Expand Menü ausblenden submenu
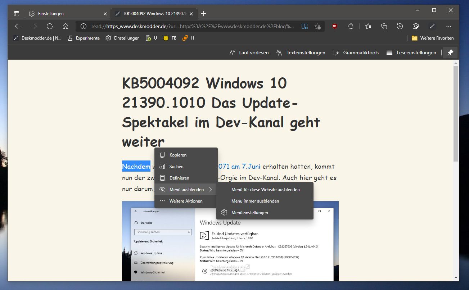 pyautogui.click(x=186, y=190)
